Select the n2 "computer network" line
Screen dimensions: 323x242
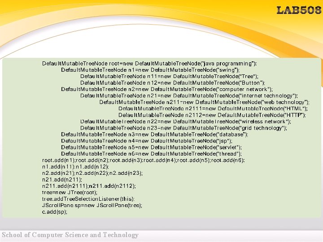pos(167,89)
